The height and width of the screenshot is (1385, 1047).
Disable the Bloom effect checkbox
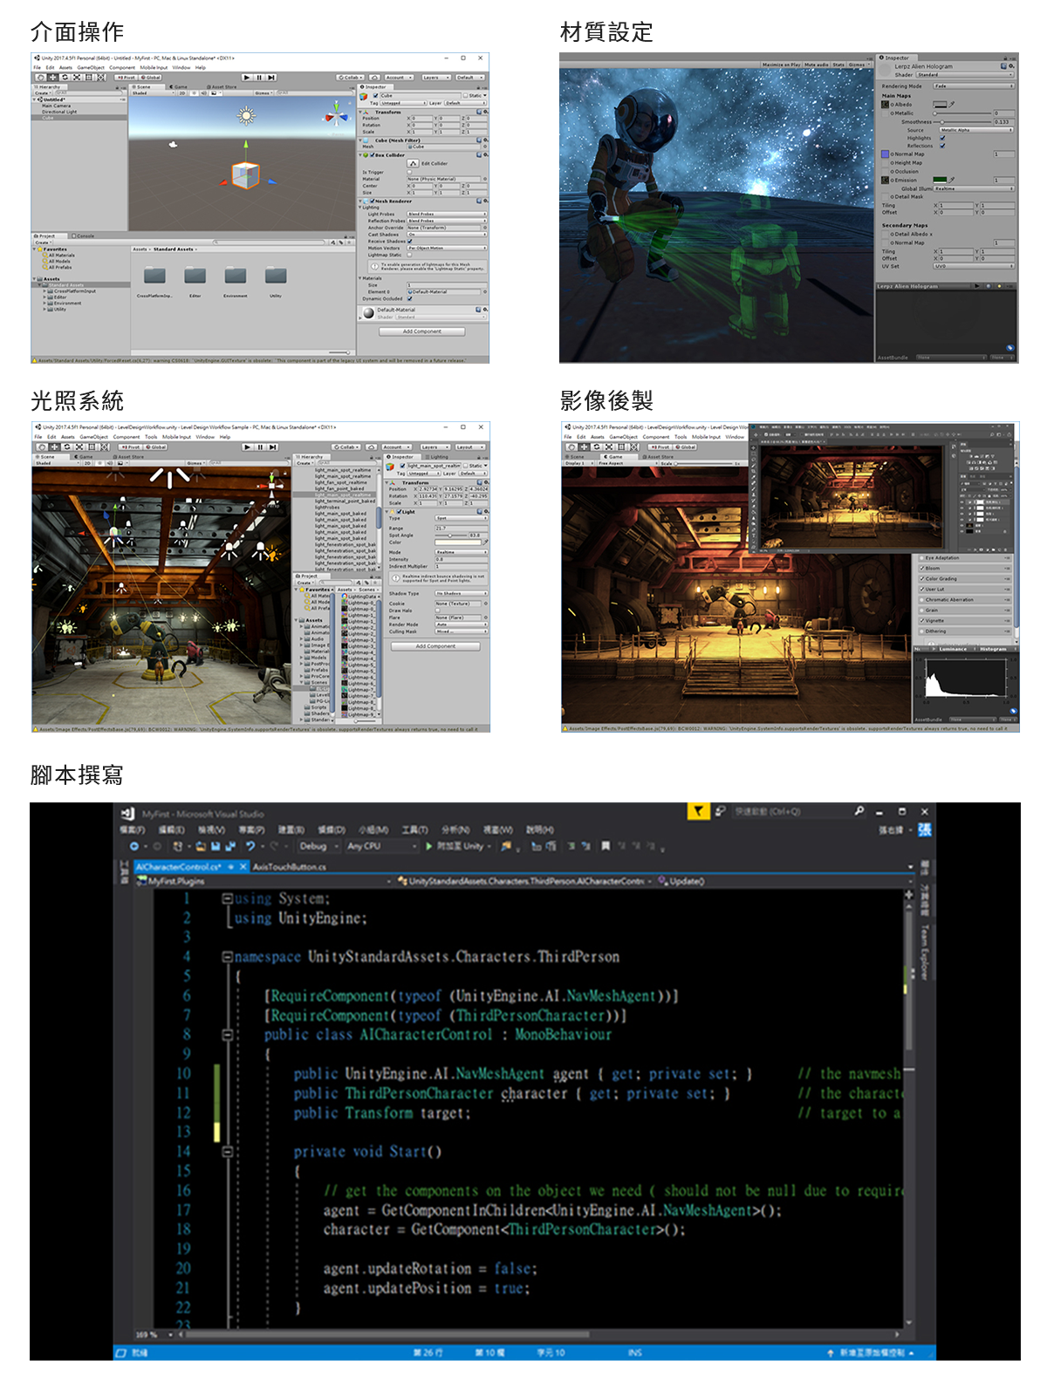922,568
